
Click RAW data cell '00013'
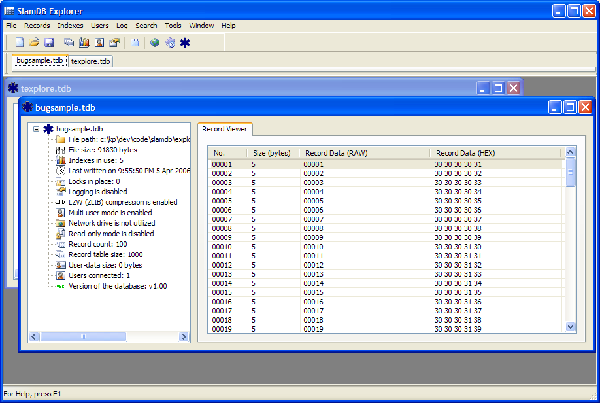(313, 274)
